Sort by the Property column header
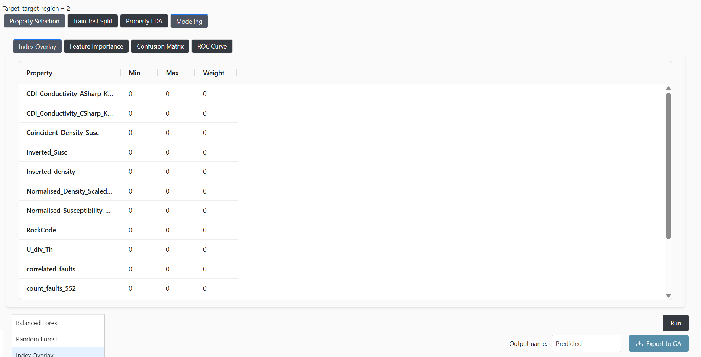This screenshot has width=701, height=357. 39,73
